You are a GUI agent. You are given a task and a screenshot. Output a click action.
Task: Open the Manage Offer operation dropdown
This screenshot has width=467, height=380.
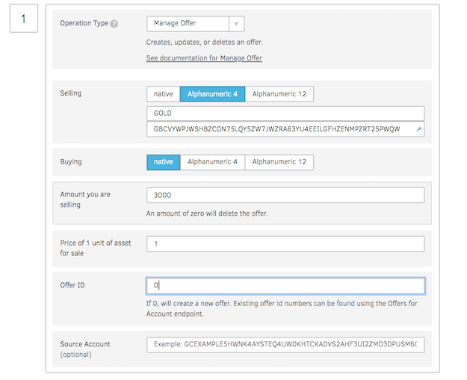click(x=187, y=24)
